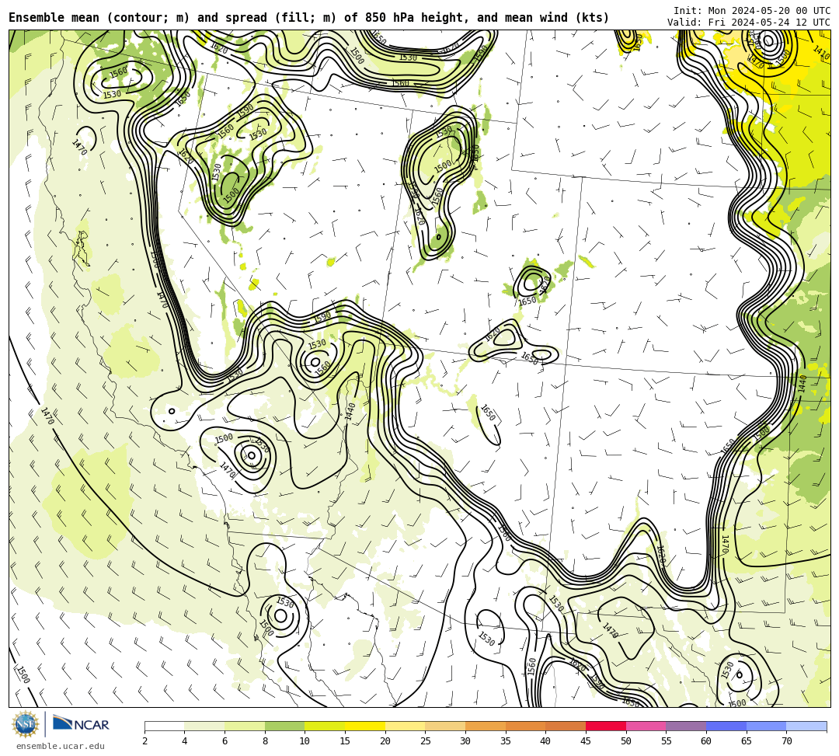Click the 1410 contour label at top right
The height and width of the screenshot is (756, 839).
pyautogui.click(x=821, y=53)
